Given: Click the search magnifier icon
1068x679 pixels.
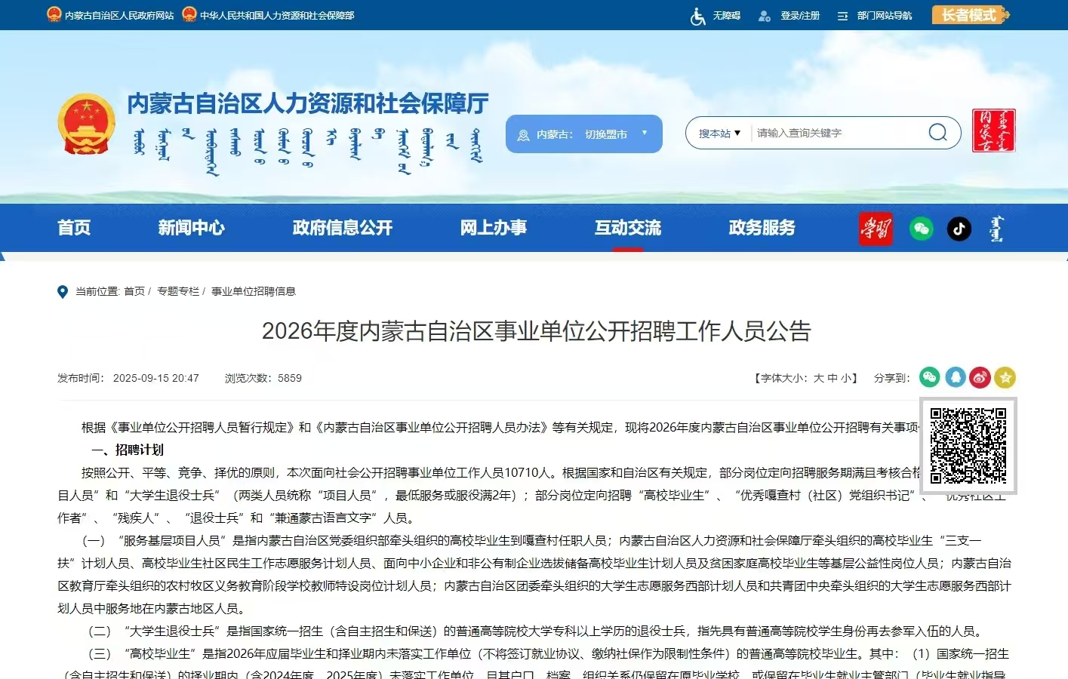Looking at the screenshot, I should (937, 133).
